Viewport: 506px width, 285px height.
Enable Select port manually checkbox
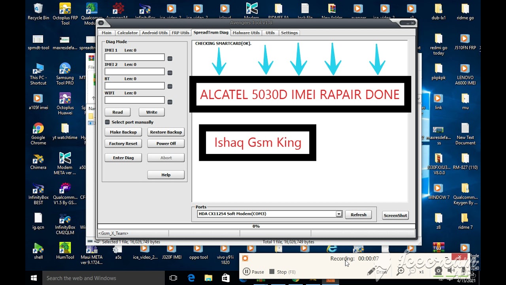click(107, 122)
